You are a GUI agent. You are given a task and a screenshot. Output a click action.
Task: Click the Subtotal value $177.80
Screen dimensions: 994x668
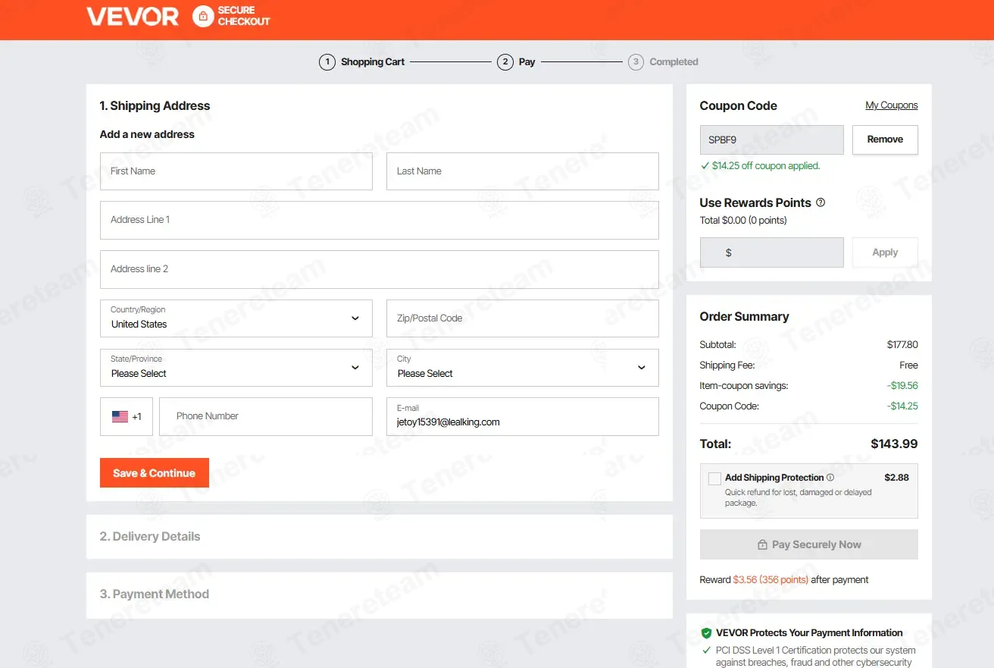(x=902, y=344)
